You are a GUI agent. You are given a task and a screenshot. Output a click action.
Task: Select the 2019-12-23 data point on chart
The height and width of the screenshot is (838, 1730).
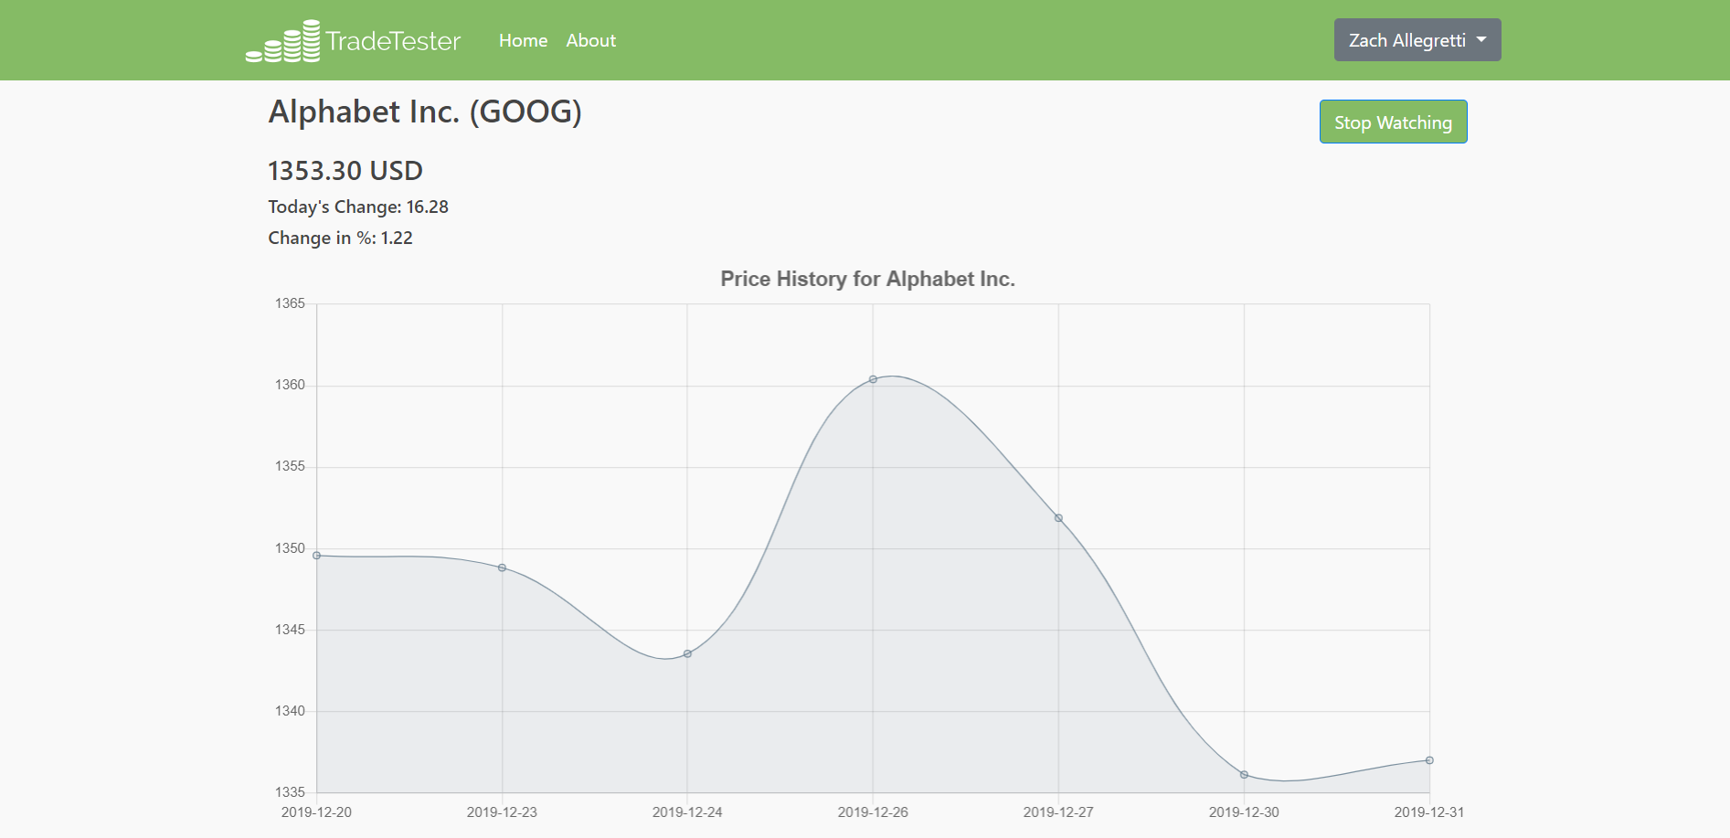click(502, 568)
